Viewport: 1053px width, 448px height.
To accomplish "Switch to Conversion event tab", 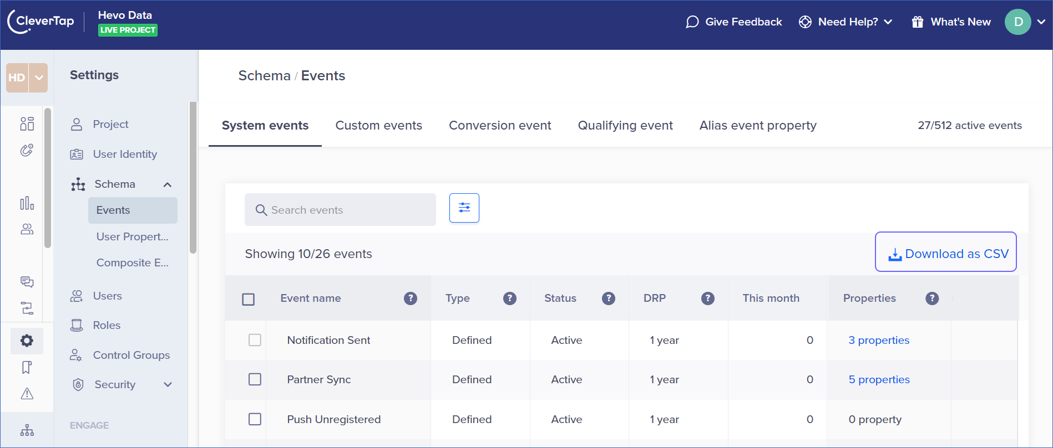I will tap(500, 126).
